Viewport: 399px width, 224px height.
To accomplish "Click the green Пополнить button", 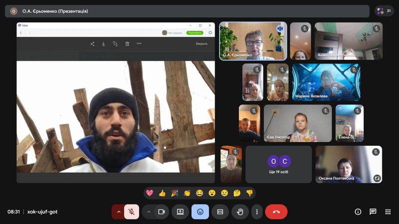I will point(195,33).
